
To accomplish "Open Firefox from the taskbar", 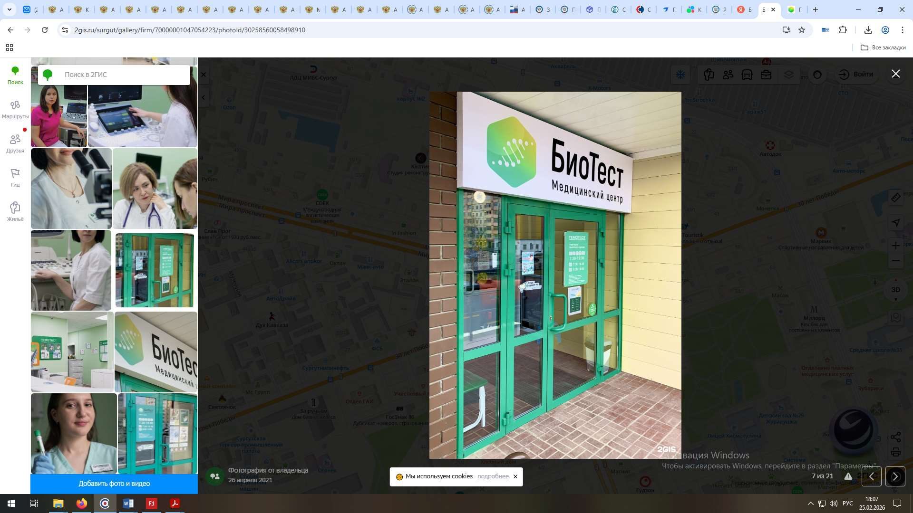I will 81,503.
